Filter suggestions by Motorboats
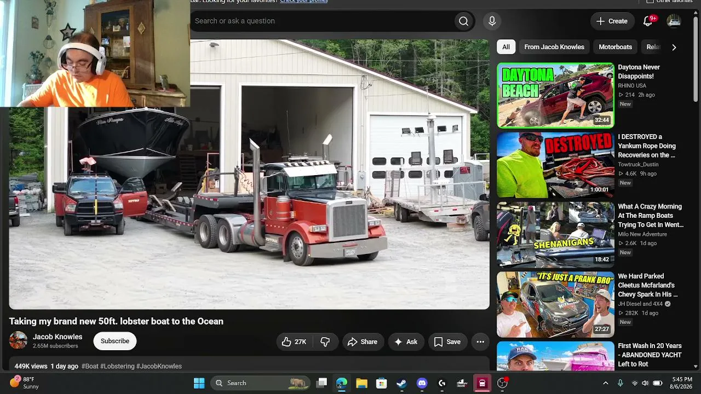This screenshot has width=701, height=394. 616,47
